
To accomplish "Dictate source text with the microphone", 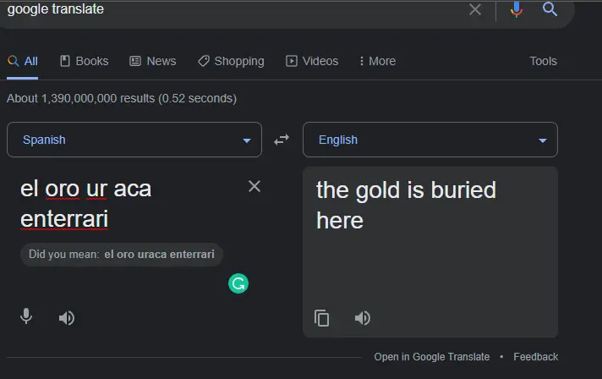I will tap(26, 316).
